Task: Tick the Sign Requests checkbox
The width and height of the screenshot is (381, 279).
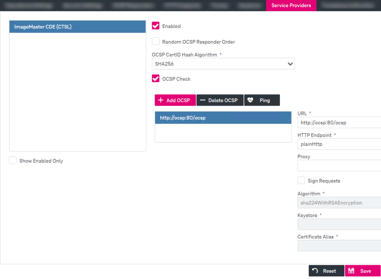Action: 301,181
